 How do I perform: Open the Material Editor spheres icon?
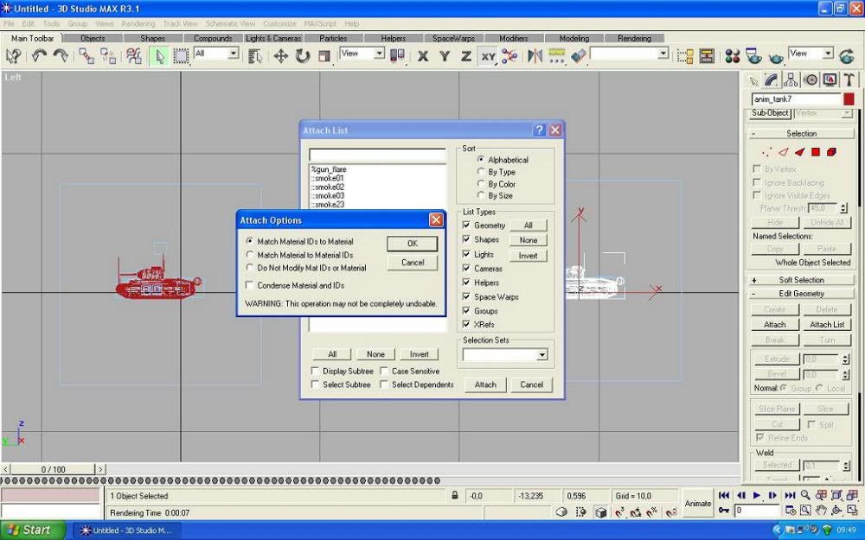[733, 55]
